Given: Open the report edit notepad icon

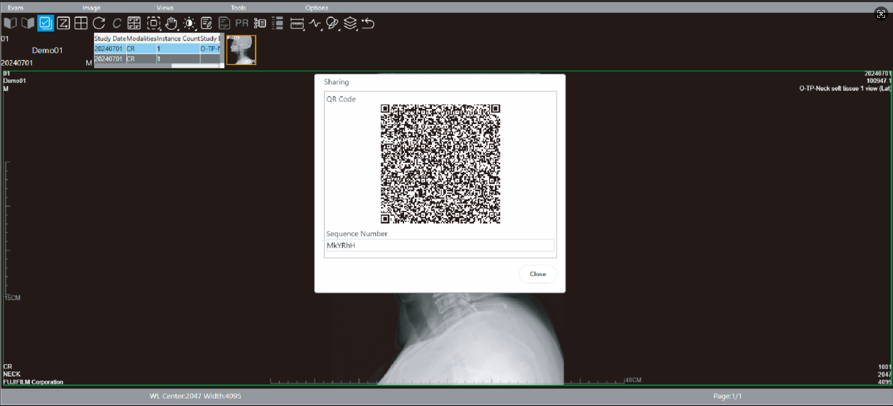Looking at the screenshot, I should pyautogui.click(x=207, y=23).
